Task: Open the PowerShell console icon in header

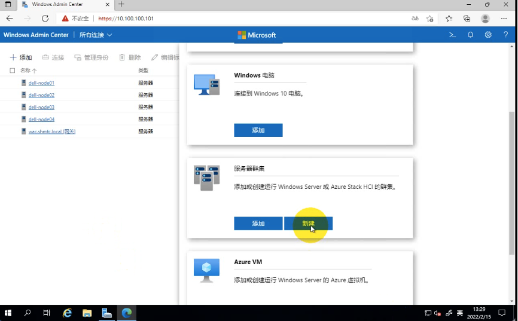Action: point(452,35)
